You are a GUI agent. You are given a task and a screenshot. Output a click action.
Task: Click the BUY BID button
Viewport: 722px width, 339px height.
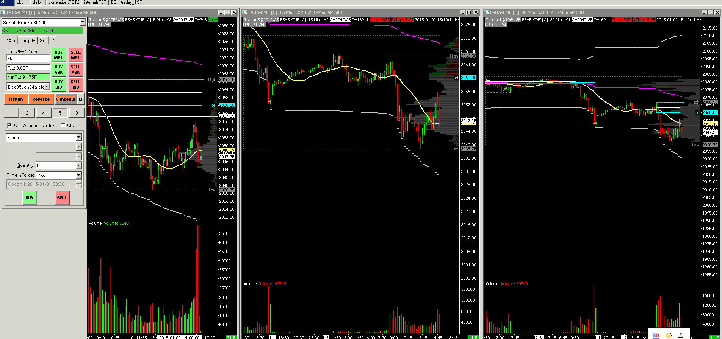pos(59,84)
